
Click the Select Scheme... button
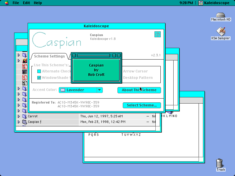click(x=142, y=105)
